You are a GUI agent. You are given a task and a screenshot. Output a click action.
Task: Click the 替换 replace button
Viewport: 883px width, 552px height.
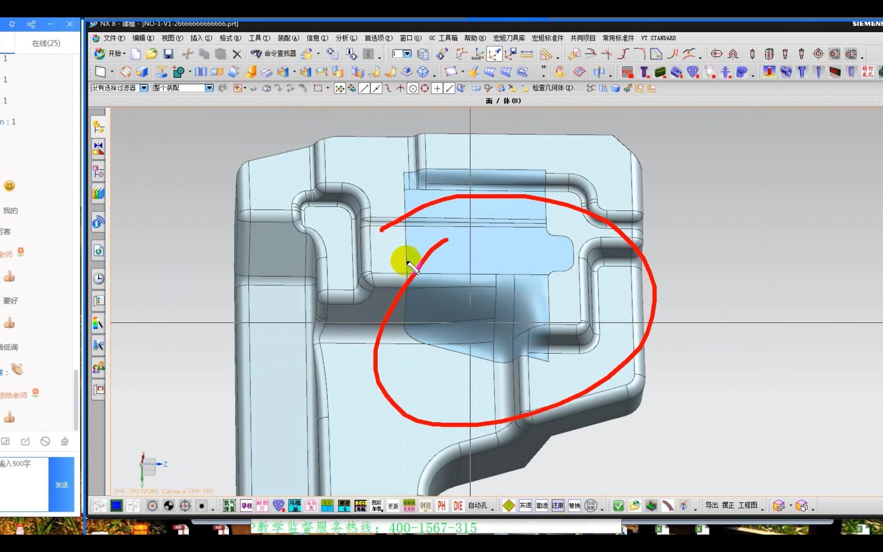[574, 505]
